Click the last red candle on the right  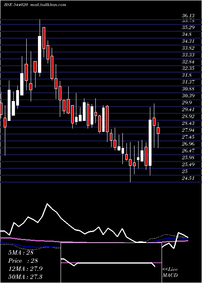(158, 131)
